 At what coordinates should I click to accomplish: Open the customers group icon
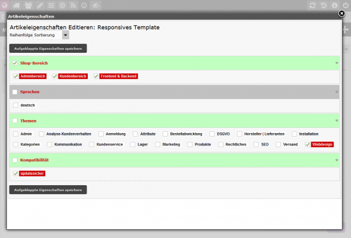point(29,5)
